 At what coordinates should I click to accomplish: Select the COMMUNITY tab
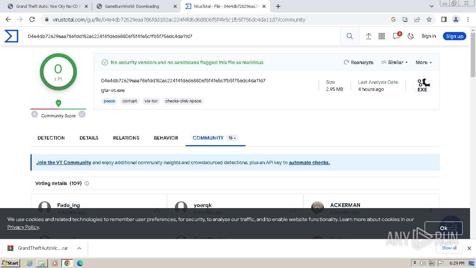[215, 138]
